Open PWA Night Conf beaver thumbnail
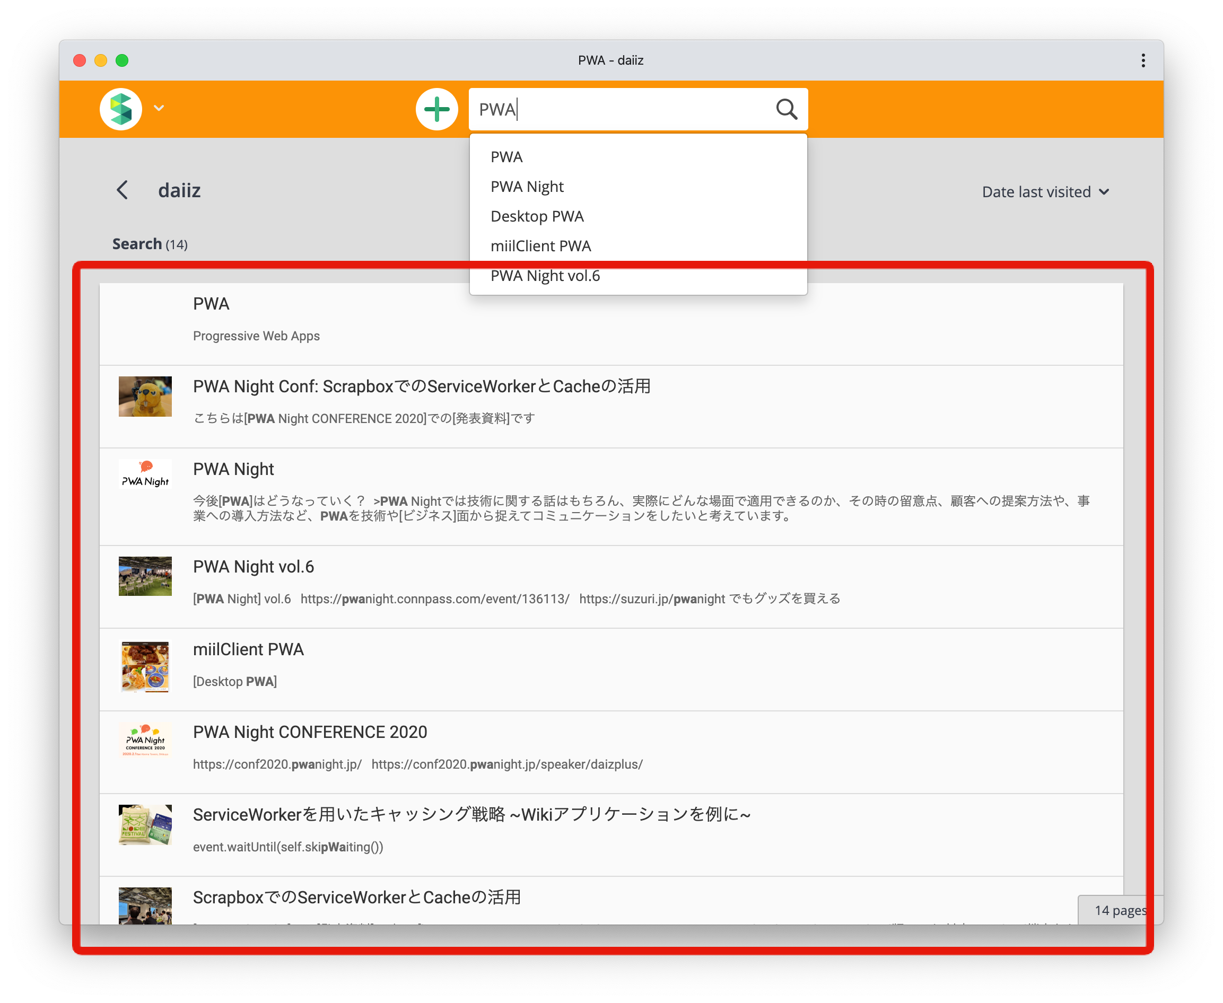Screen dimensions: 1223x1003 click(145, 397)
